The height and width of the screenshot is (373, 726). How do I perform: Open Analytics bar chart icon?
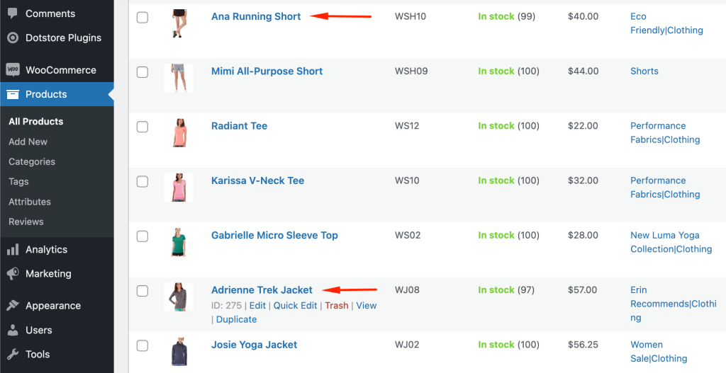click(13, 250)
